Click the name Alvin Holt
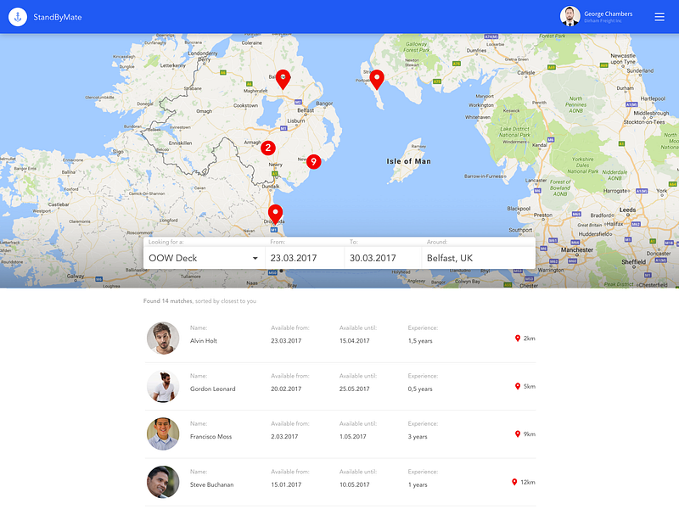The image size is (679, 509). coord(204,341)
